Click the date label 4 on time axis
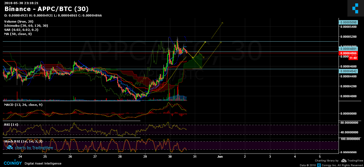364x167 pixels. coord(295,156)
